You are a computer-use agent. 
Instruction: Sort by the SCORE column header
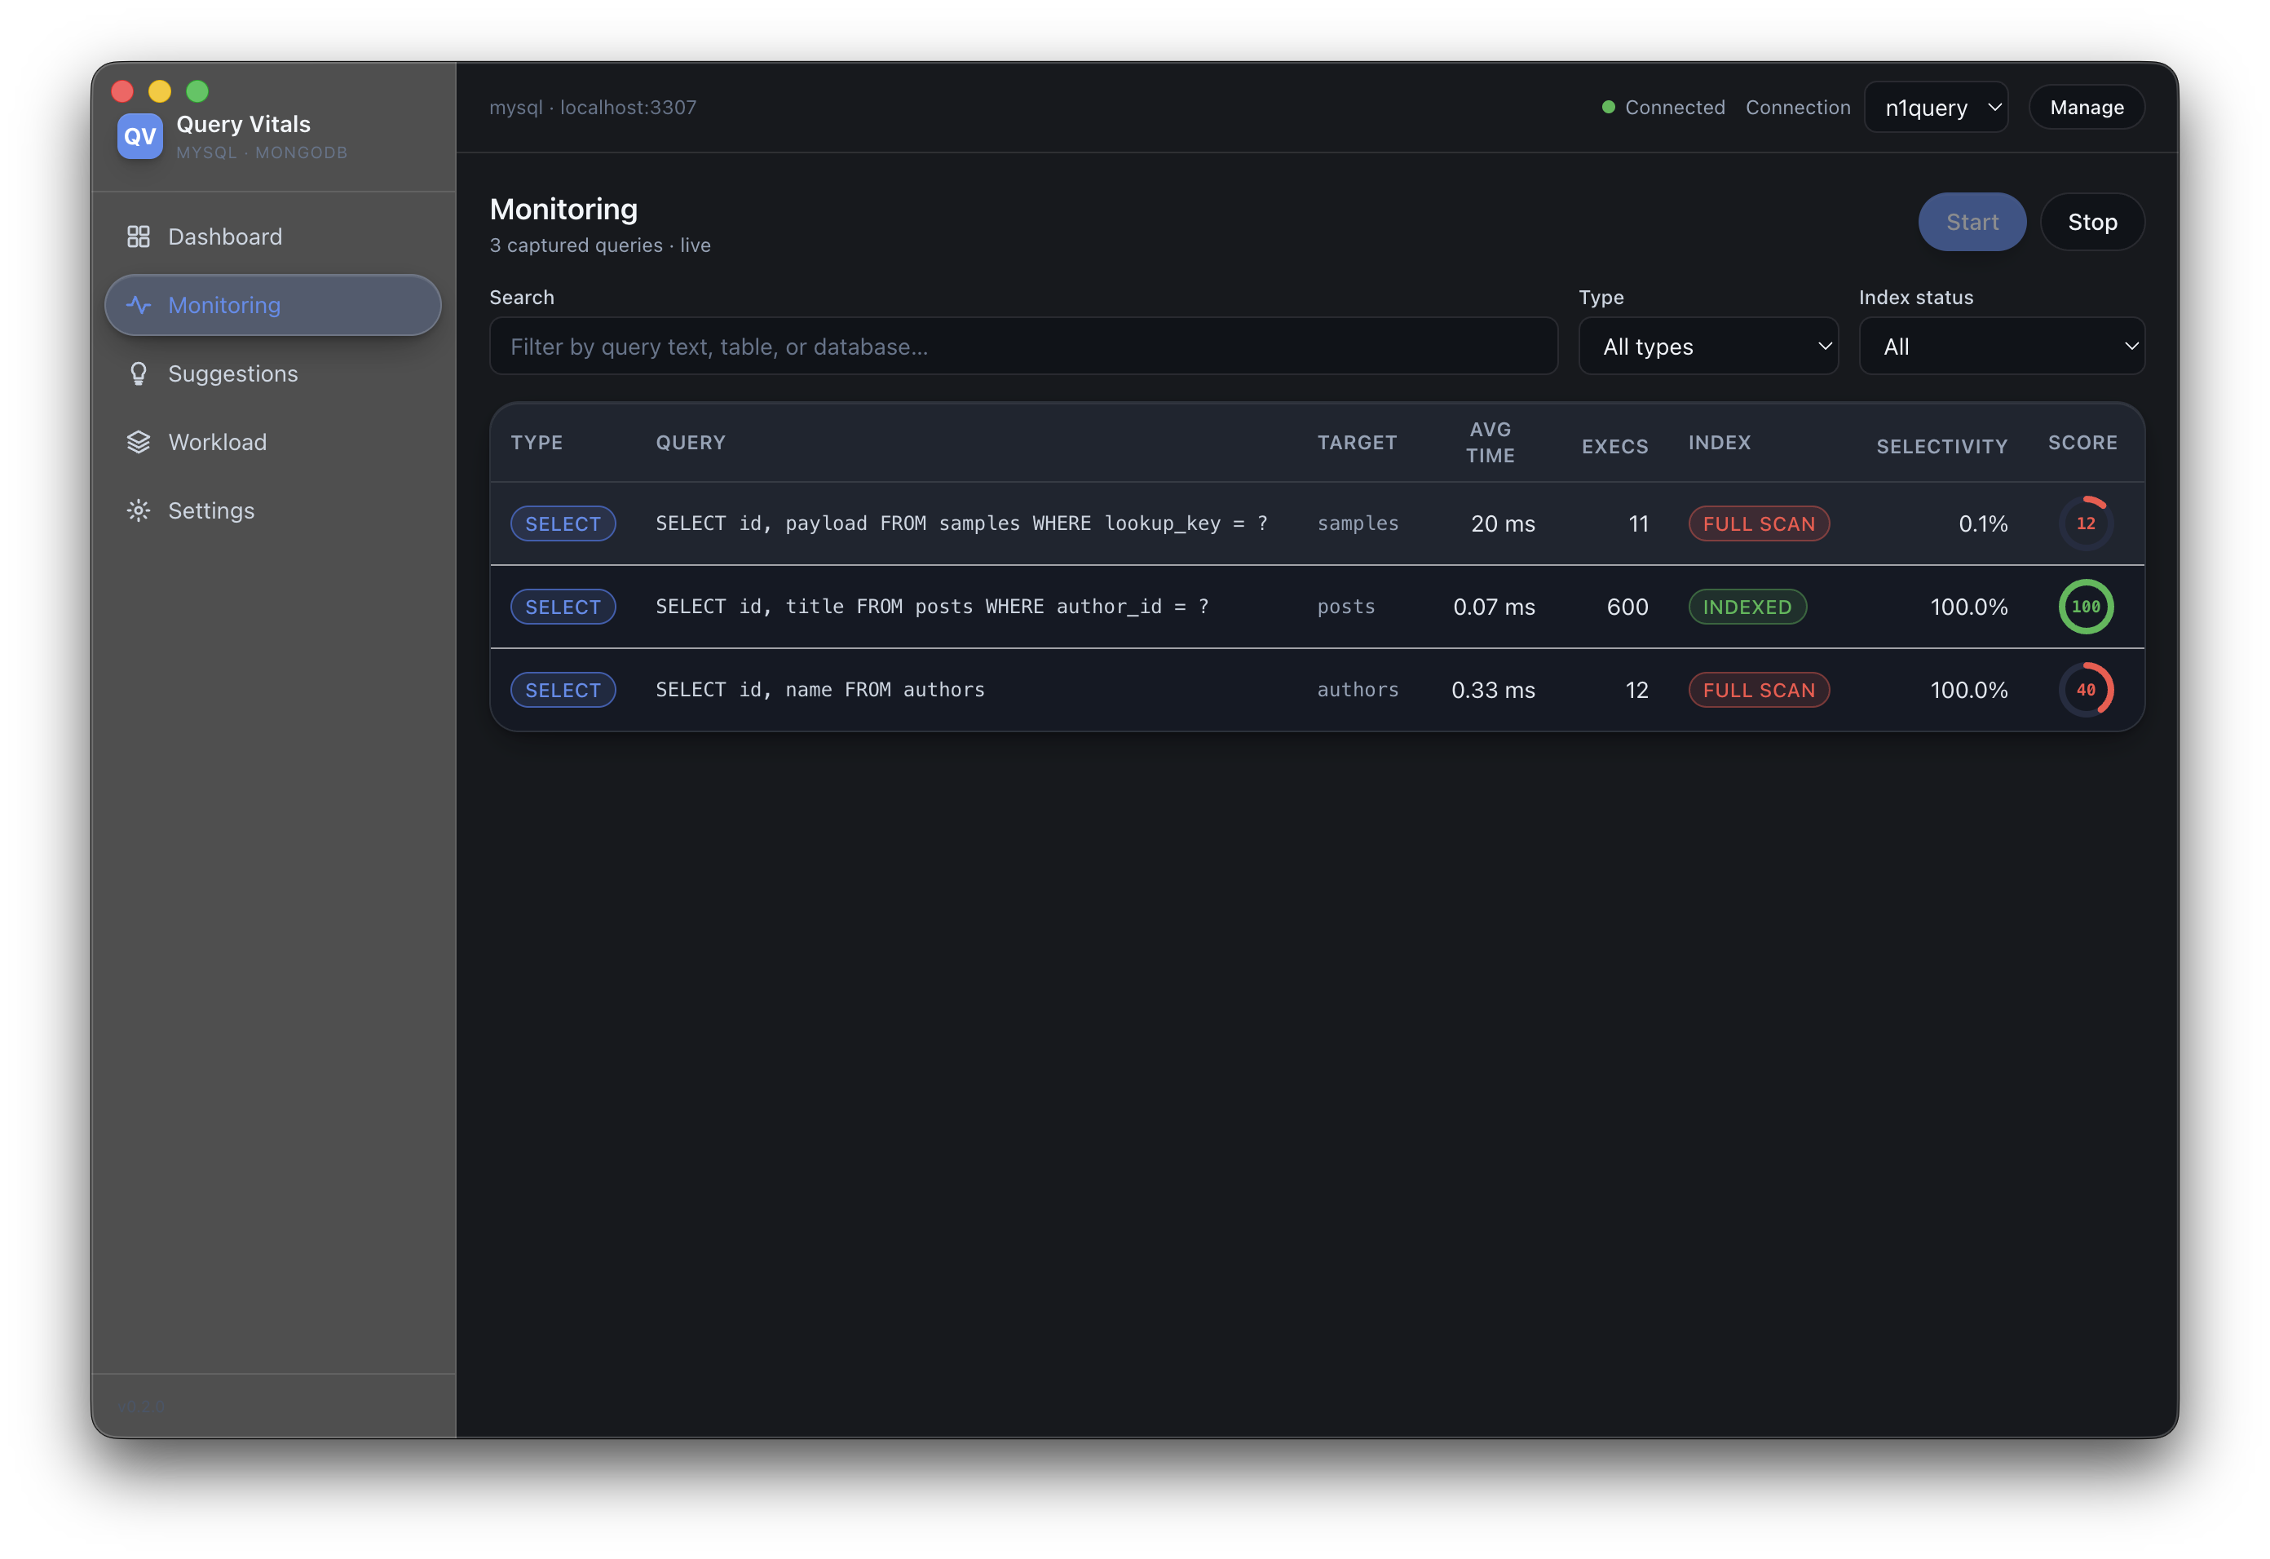[x=2082, y=443]
